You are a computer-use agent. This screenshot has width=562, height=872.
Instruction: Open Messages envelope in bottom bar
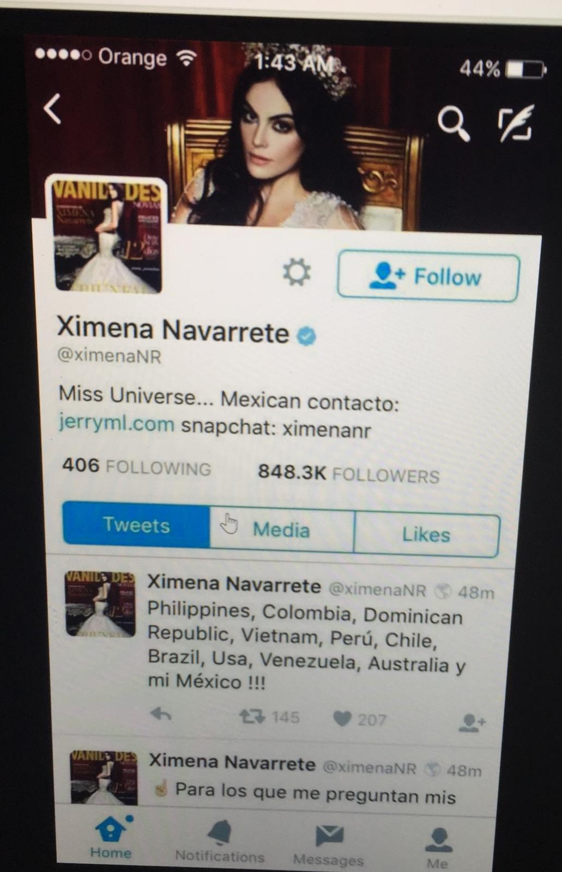(329, 845)
